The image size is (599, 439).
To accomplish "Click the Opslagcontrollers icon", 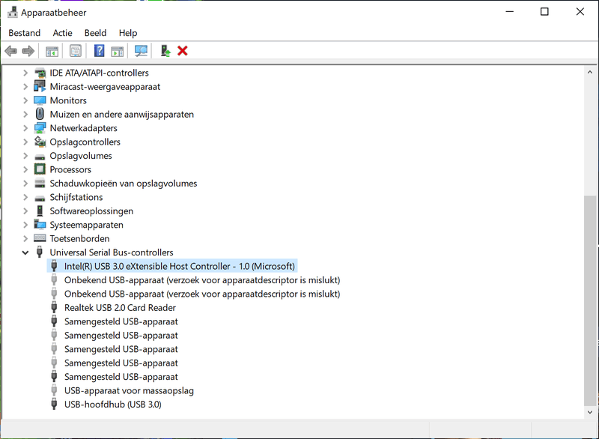I will 40,142.
